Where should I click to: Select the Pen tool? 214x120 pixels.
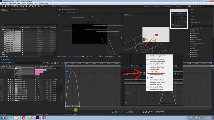point(24,6)
